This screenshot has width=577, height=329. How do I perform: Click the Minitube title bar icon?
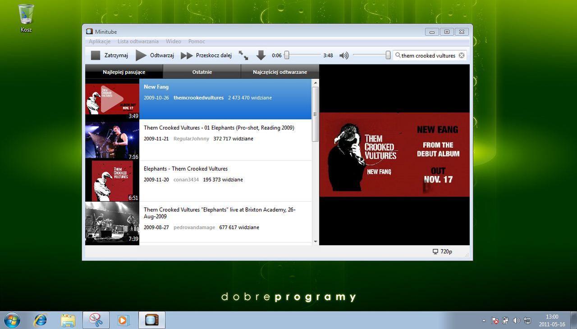tap(90, 32)
